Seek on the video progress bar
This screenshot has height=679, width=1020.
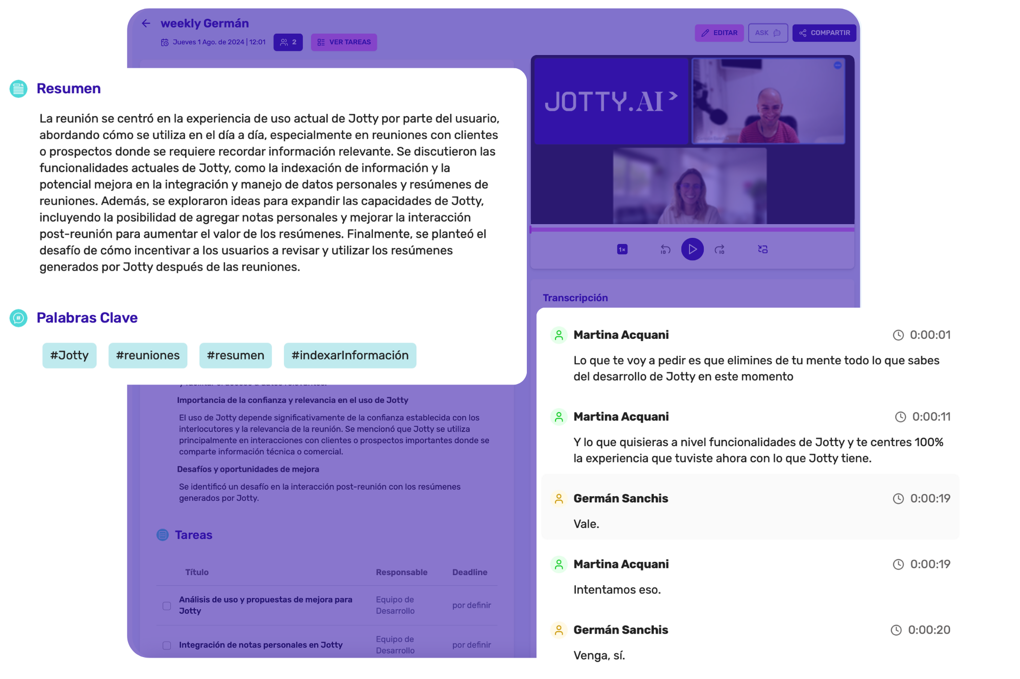(x=692, y=230)
